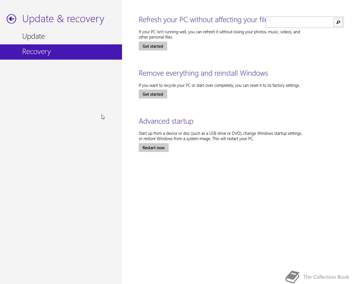The height and width of the screenshot is (284, 355).
Task: Focus the search text box
Action: [x=300, y=22]
